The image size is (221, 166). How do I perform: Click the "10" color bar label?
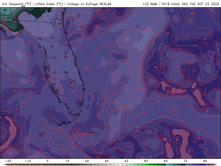point(67,161)
